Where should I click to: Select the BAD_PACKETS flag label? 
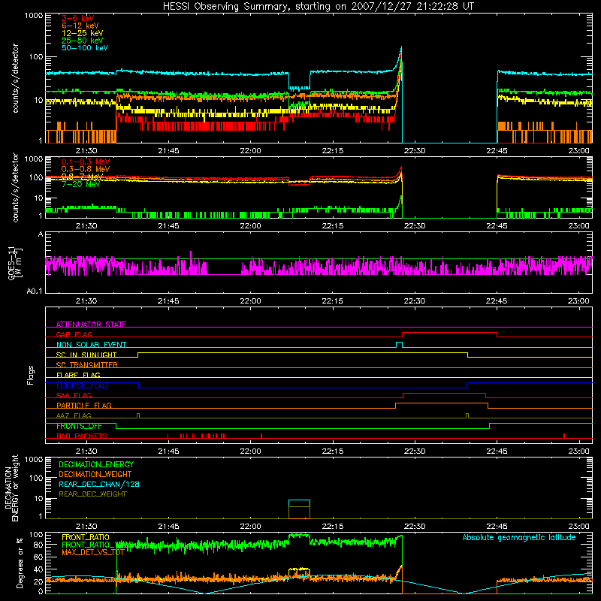[82, 436]
